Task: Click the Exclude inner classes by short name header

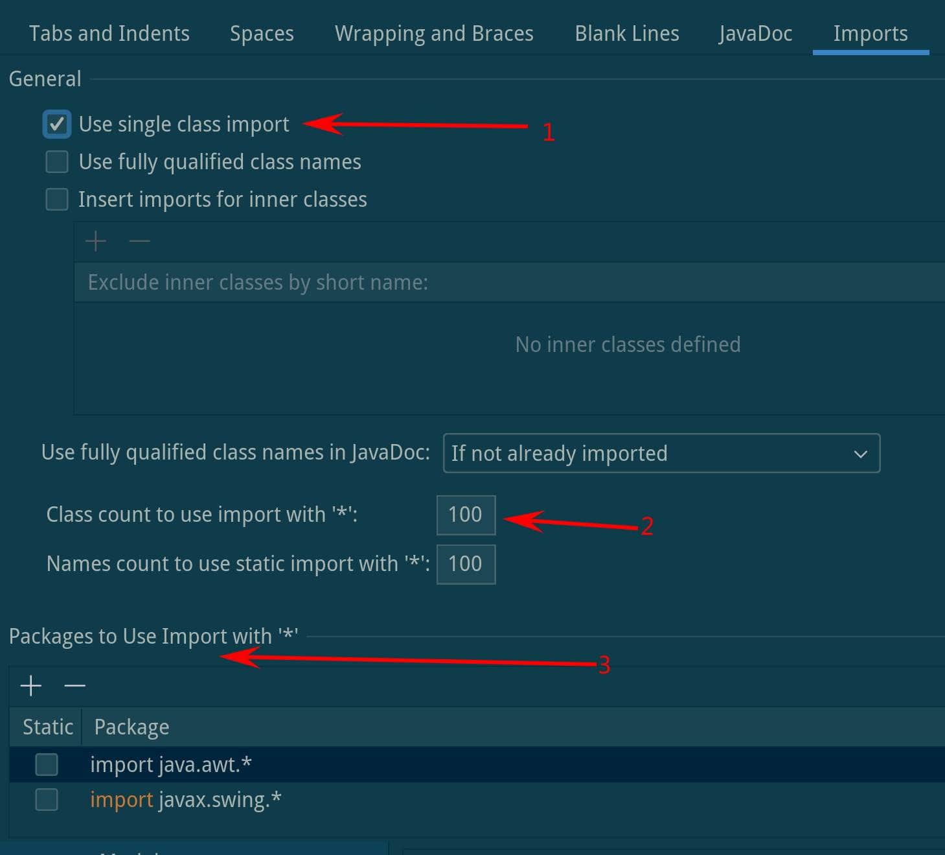Action: pyautogui.click(x=510, y=282)
